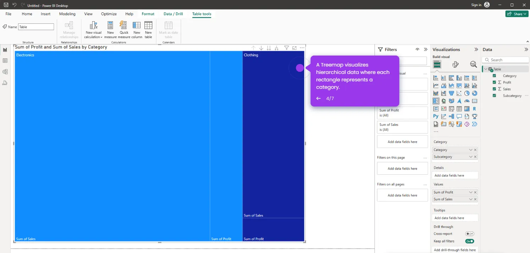Image resolution: width=530 pixels, height=253 pixels.
Task: Pick the Funnel chart visual
Action: point(452,93)
